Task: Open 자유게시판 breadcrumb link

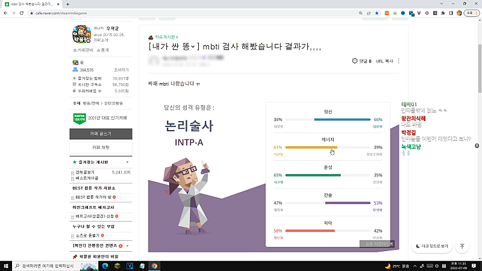Action: [x=166, y=37]
